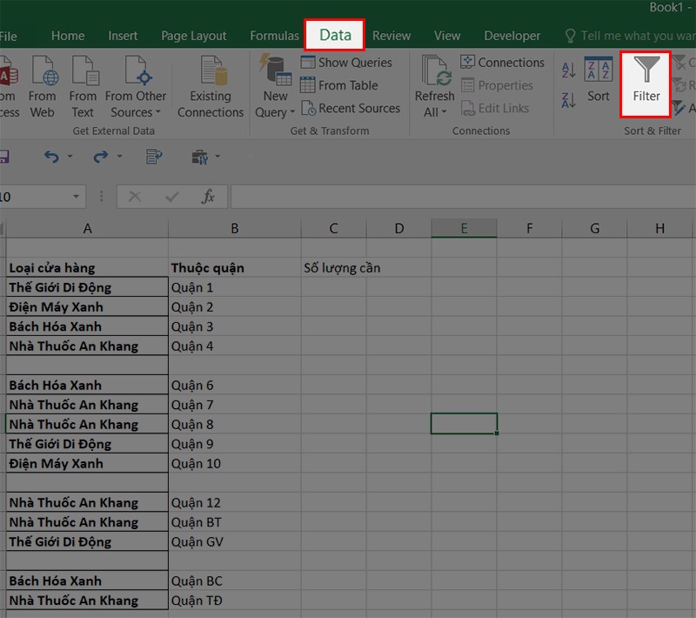Switch to the Data ribbon tab
The width and height of the screenshot is (696, 618).
tap(335, 36)
